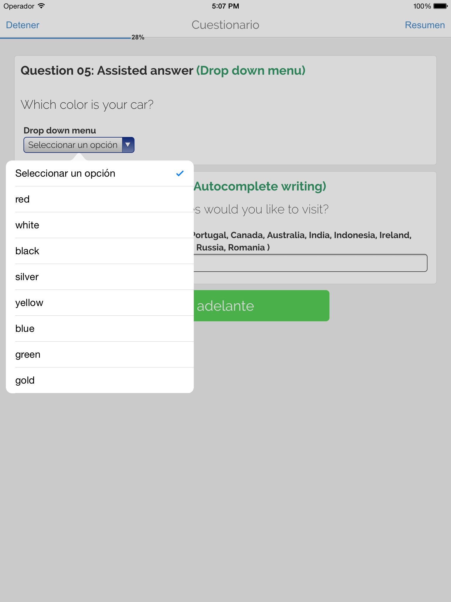The image size is (451, 602).
Task: Focus the autocomplete countries text field
Action: (x=310, y=263)
